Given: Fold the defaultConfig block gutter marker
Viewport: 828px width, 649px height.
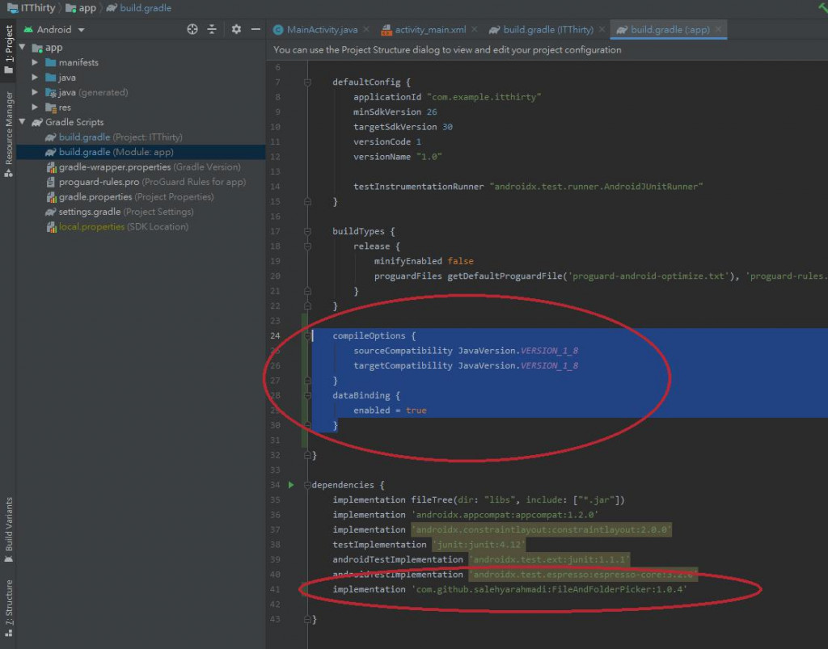Looking at the screenshot, I should 307,82.
